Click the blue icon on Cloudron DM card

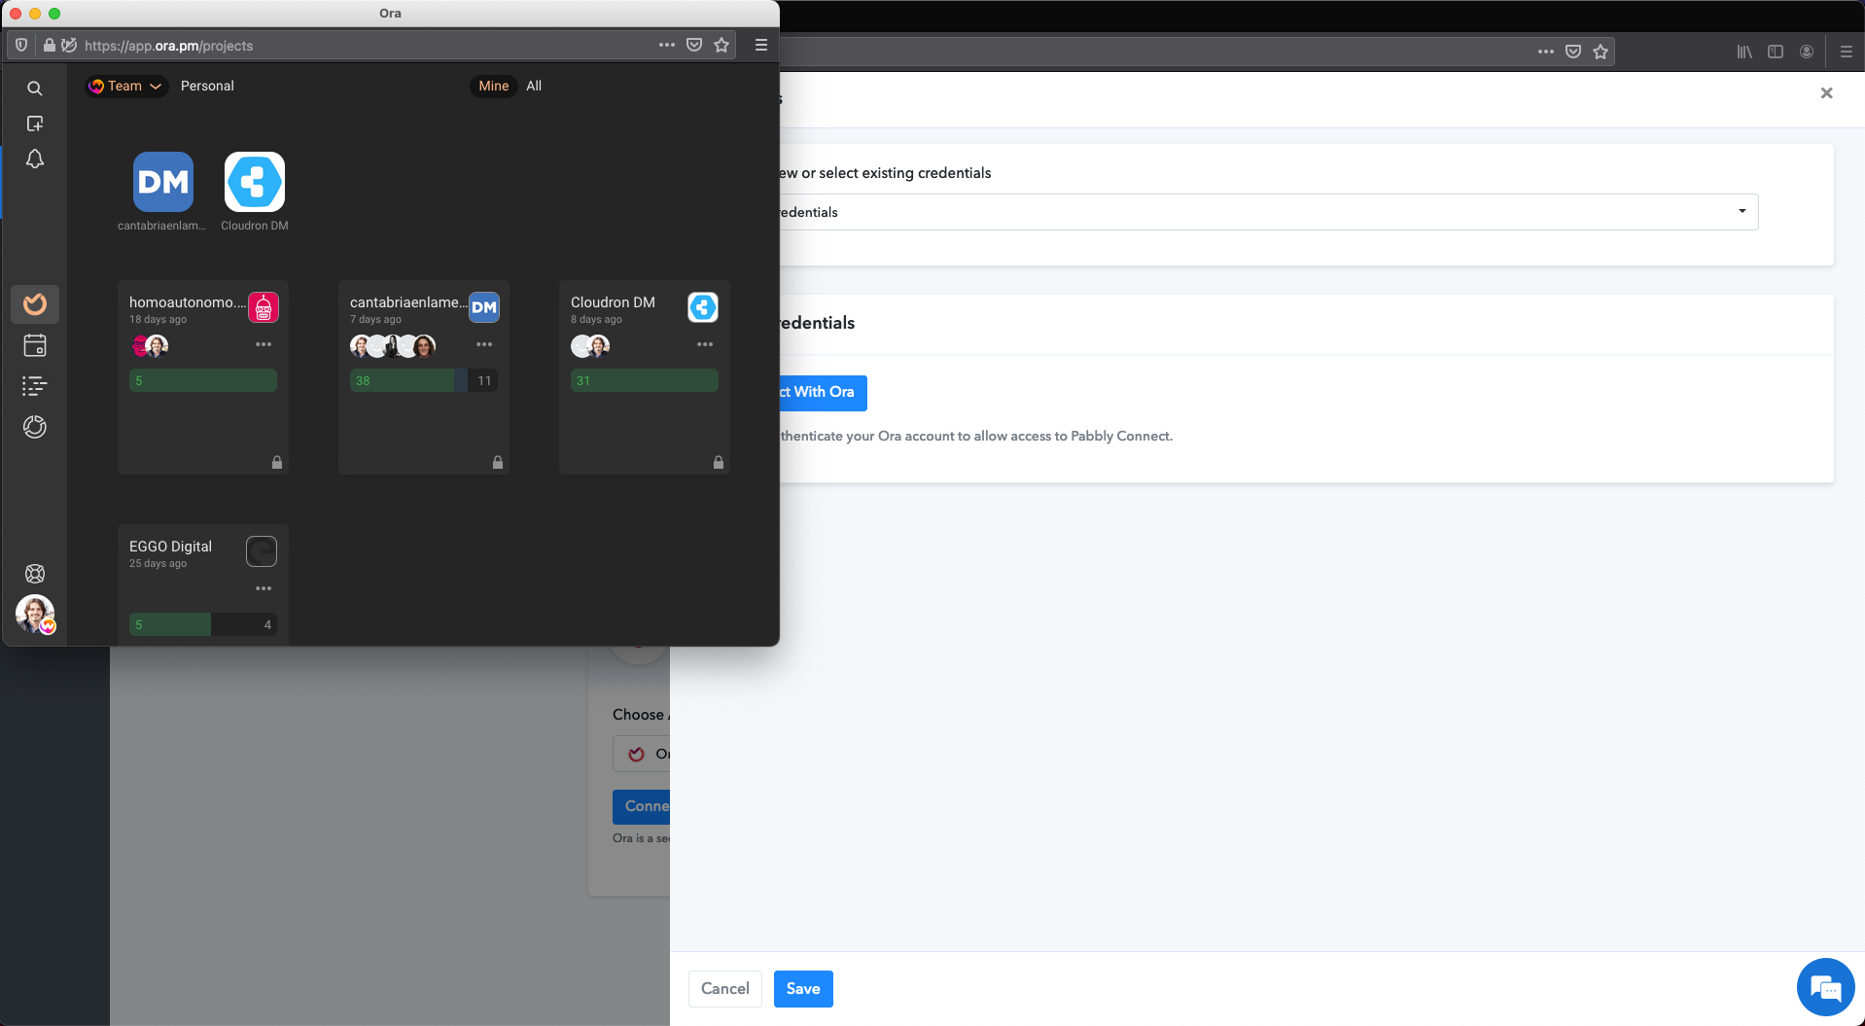pos(703,307)
